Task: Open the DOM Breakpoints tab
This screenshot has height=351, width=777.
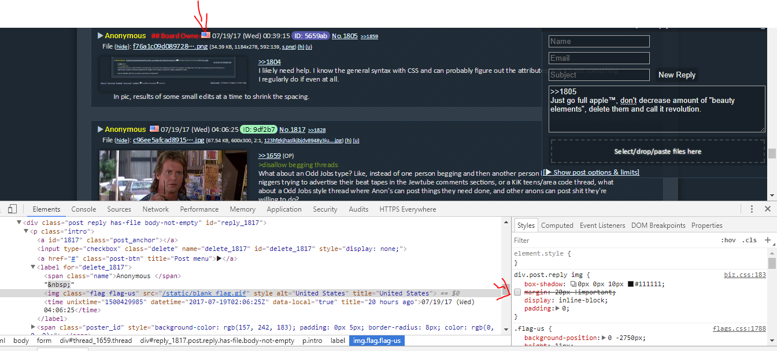Action: tap(658, 226)
